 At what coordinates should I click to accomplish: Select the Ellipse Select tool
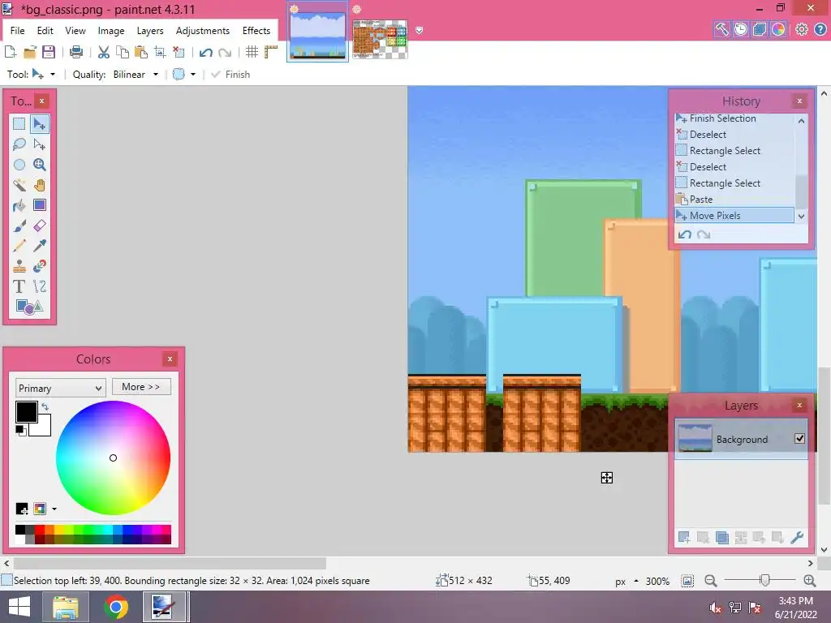point(19,165)
